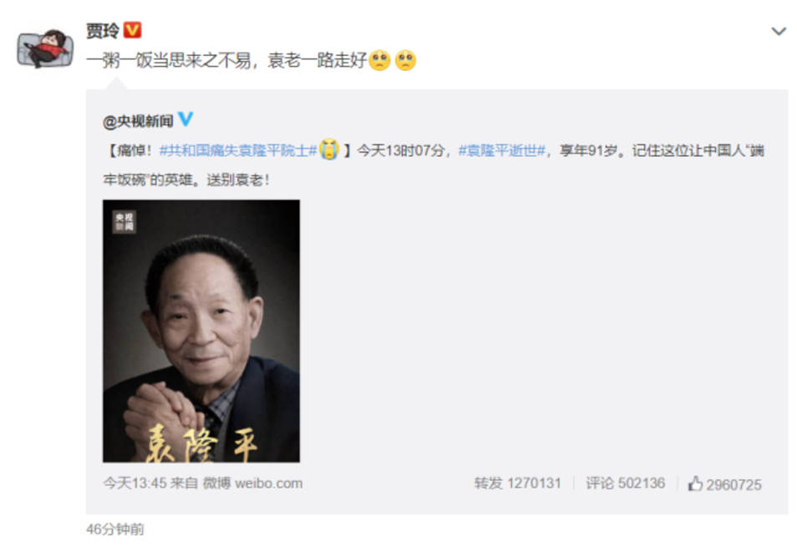Open hashtag #袁隆平逝世#
797x556 pixels.
coord(502,150)
